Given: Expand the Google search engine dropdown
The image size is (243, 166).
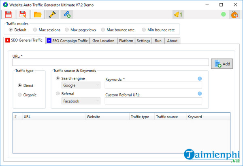Looking at the screenshot, I should [x=81, y=85].
